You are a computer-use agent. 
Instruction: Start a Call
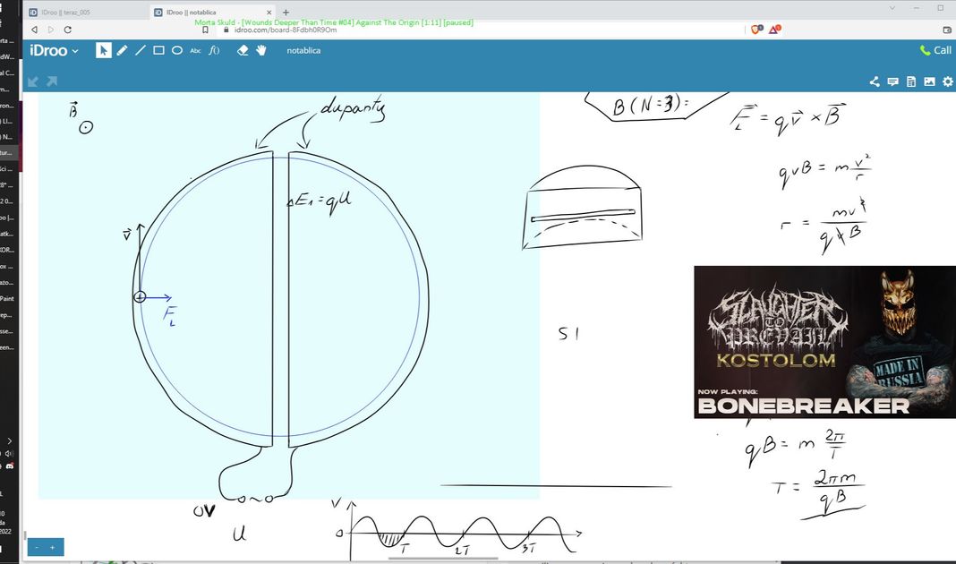(x=935, y=50)
